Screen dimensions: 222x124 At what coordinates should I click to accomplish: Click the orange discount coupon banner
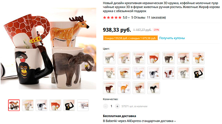pos(130,38)
